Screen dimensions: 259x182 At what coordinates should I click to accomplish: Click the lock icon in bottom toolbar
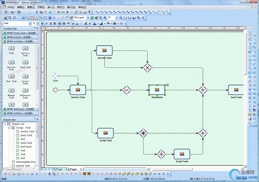tap(49, 174)
